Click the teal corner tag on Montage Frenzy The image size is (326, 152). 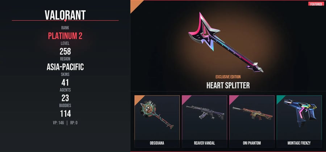[x=280, y=99]
